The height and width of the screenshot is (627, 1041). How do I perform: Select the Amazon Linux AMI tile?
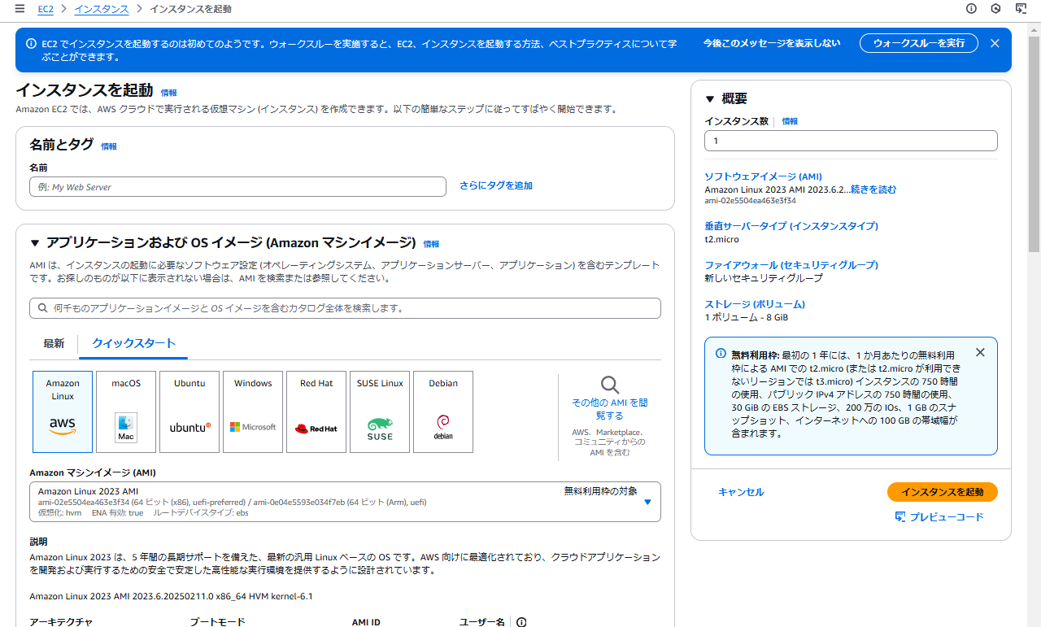pos(63,411)
